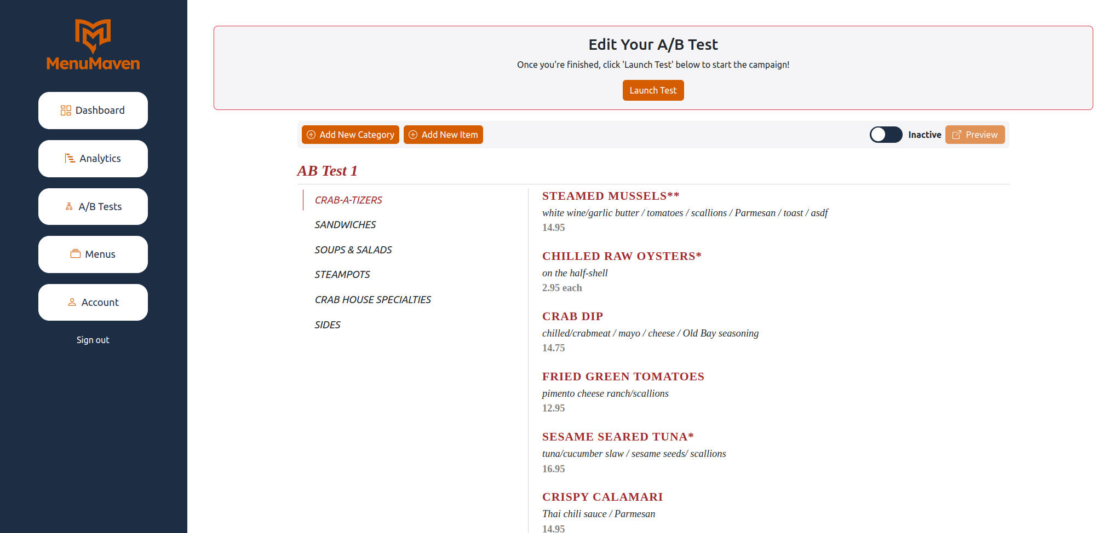The height and width of the screenshot is (533, 1119).
Task: Show the STEAMPOTS category
Action: pyautogui.click(x=342, y=275)
